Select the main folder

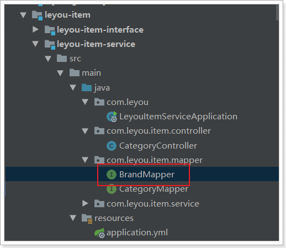[x=85, y=73]
